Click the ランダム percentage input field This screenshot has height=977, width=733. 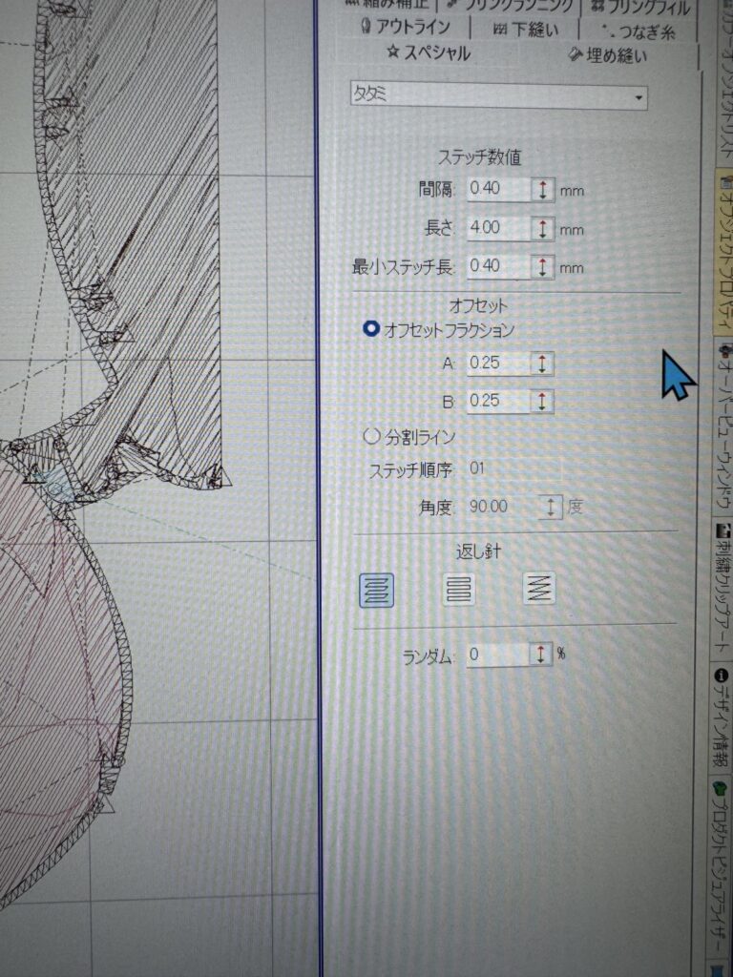pos(496,655)
